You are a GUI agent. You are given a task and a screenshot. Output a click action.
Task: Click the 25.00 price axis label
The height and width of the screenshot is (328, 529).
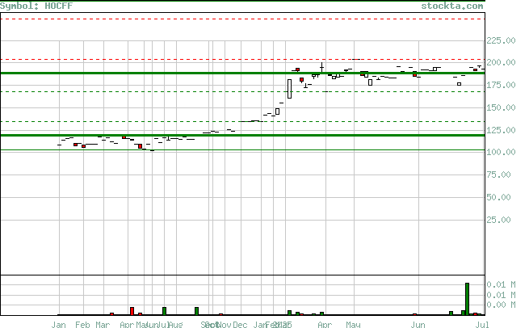498,220
